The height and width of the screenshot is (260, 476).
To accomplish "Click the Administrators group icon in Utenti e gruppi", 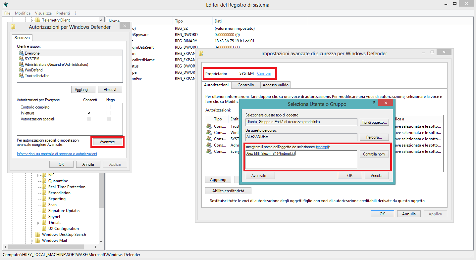I will 22,64.
